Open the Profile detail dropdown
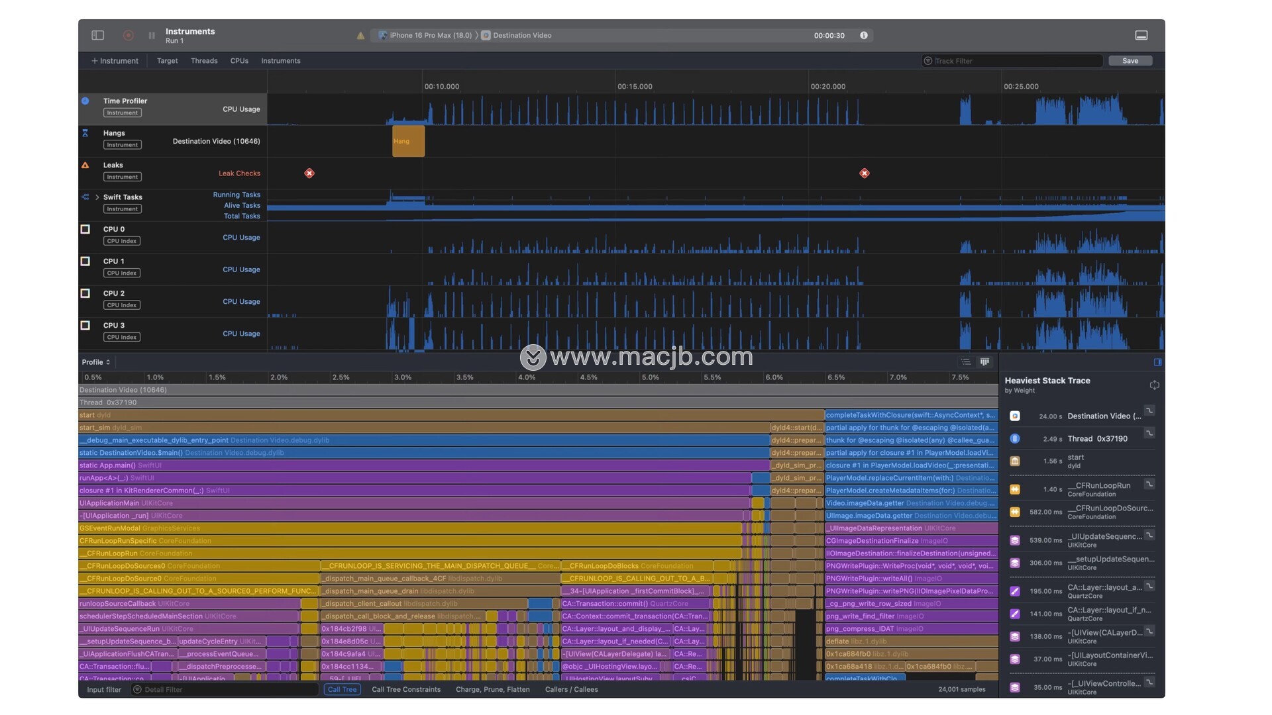 coord(96,362)
